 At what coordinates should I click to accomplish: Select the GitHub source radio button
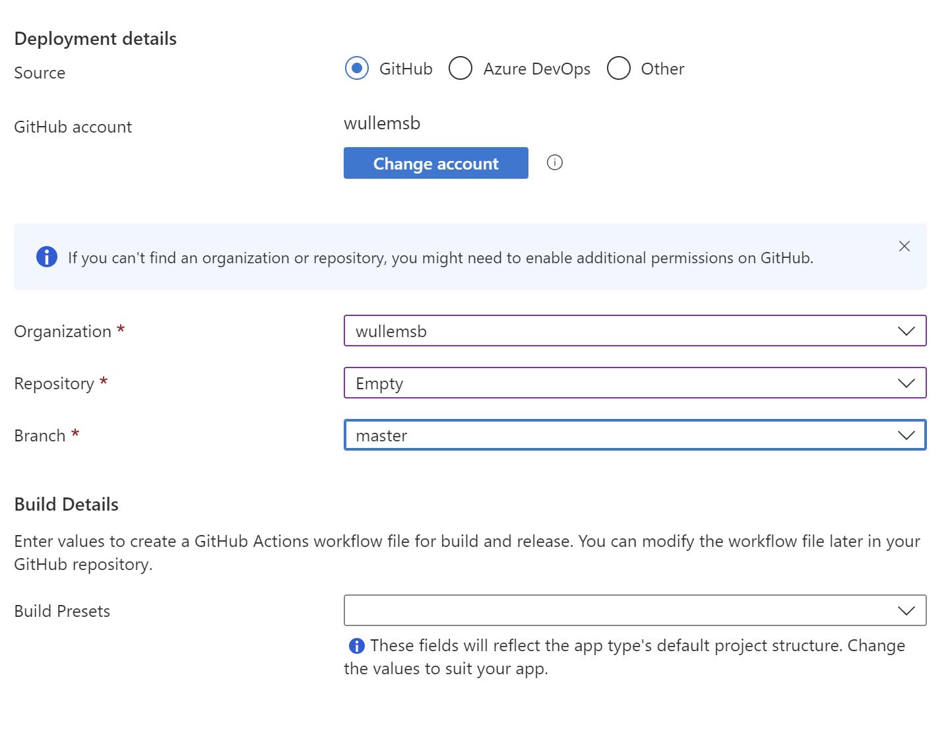[357, 68]
